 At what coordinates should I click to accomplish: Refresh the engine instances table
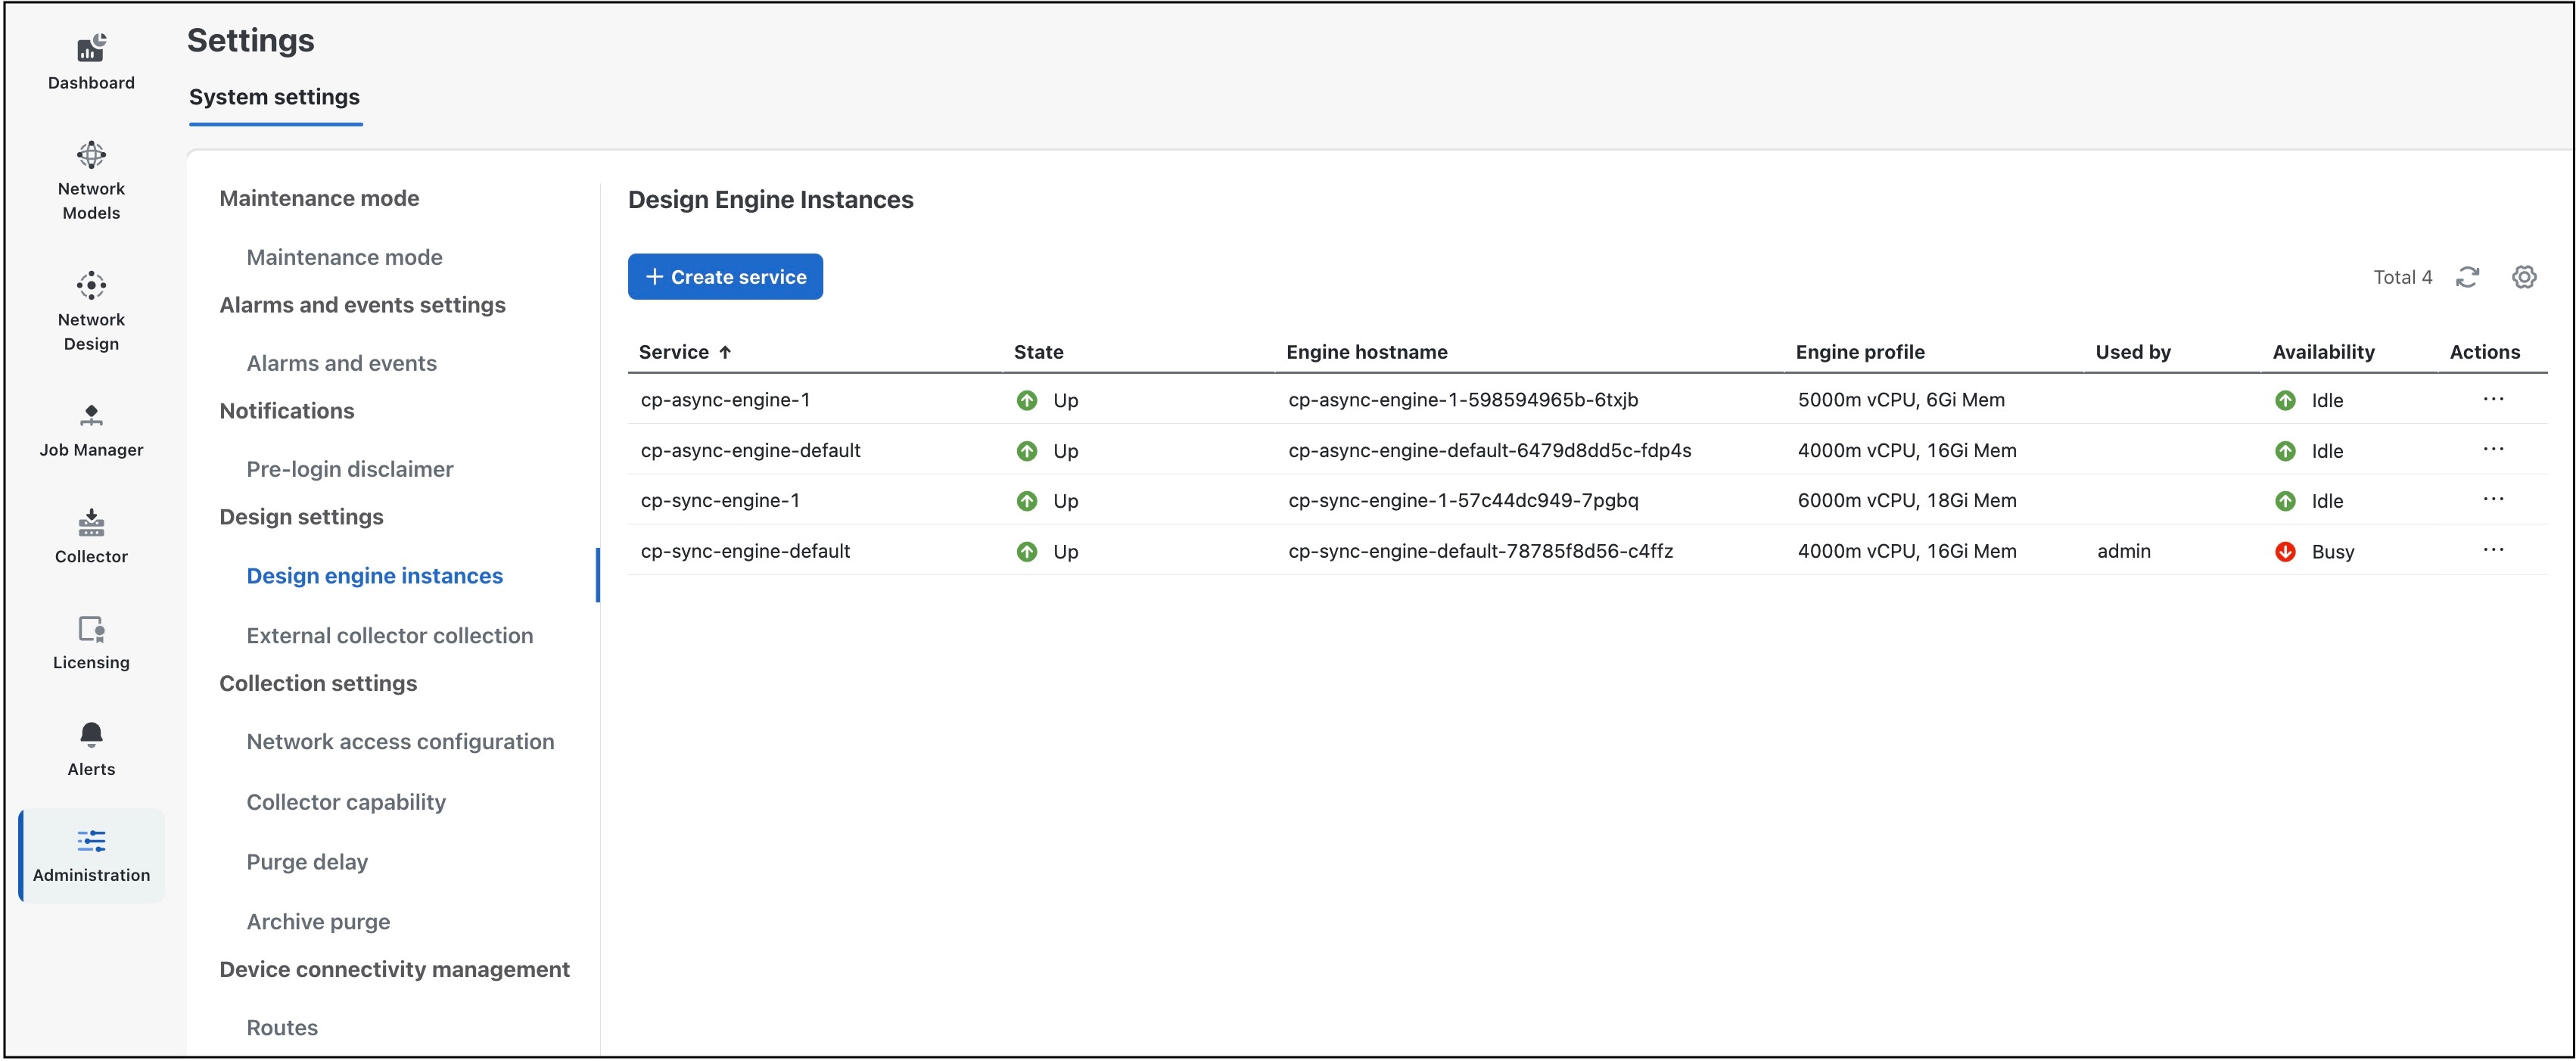tap(2467, 277)
